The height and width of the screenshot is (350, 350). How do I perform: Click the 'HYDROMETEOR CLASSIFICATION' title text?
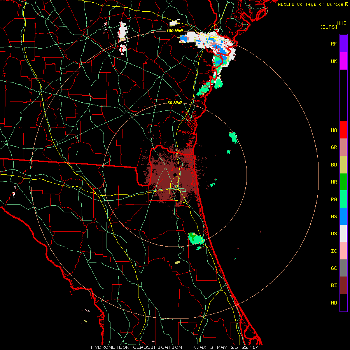pos(136,347)
